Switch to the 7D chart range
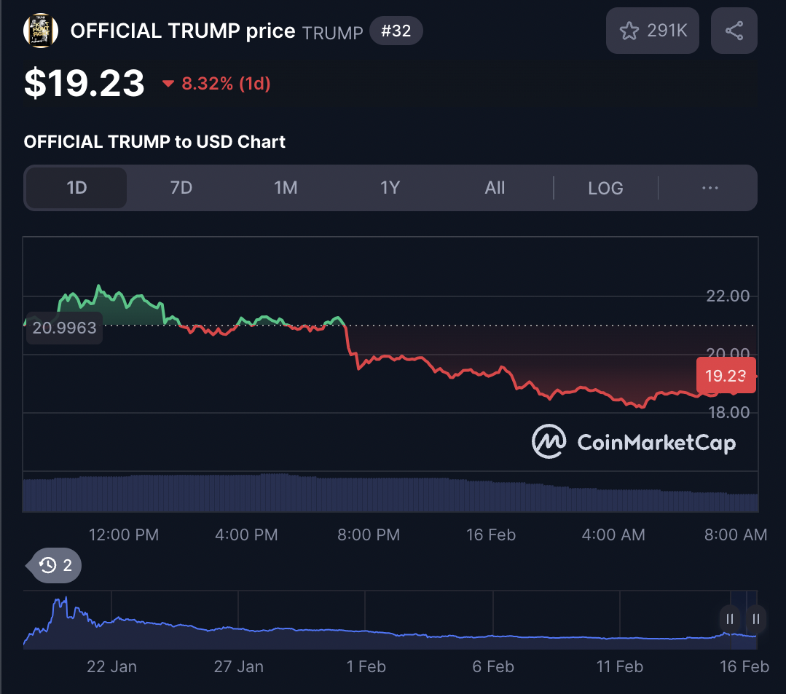Screen dimensions: 786x694 pos(181,188)
